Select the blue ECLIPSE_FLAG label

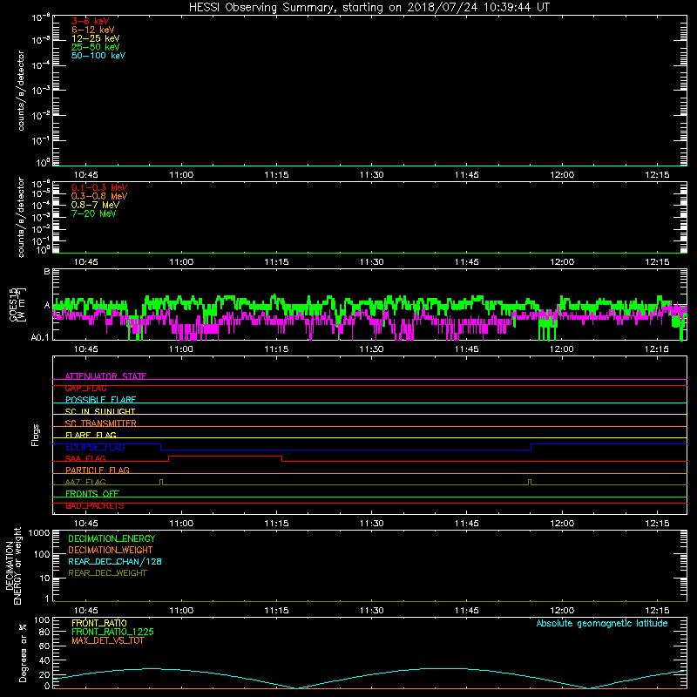point(95,447)
